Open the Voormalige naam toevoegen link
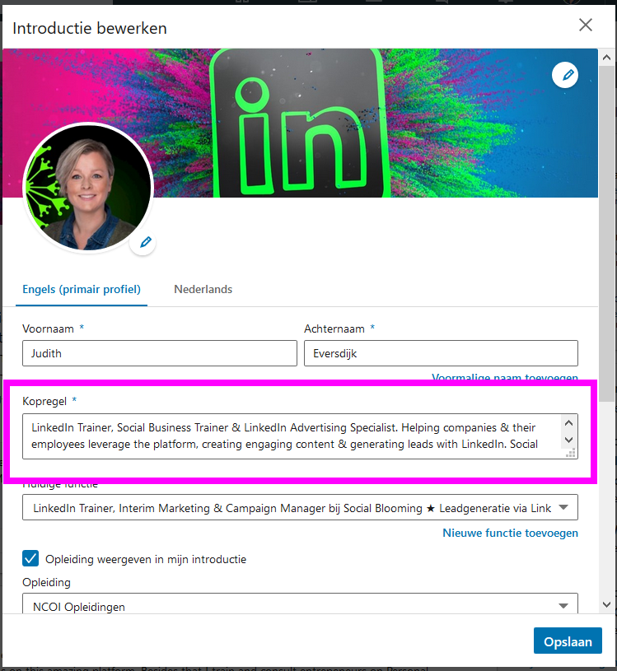This screenshot has width=617, height=671. pos(505,377)
